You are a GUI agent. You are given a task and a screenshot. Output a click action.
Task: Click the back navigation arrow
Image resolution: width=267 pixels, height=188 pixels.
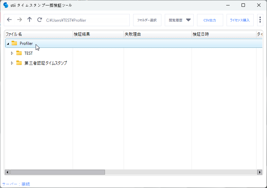click(x=9, y=20)
